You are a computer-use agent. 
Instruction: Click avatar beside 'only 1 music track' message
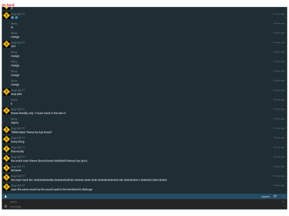(x=6, y=111)
